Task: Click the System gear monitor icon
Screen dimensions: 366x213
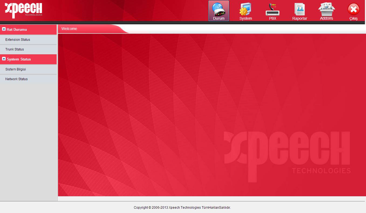Action: [x=245, y=9]
